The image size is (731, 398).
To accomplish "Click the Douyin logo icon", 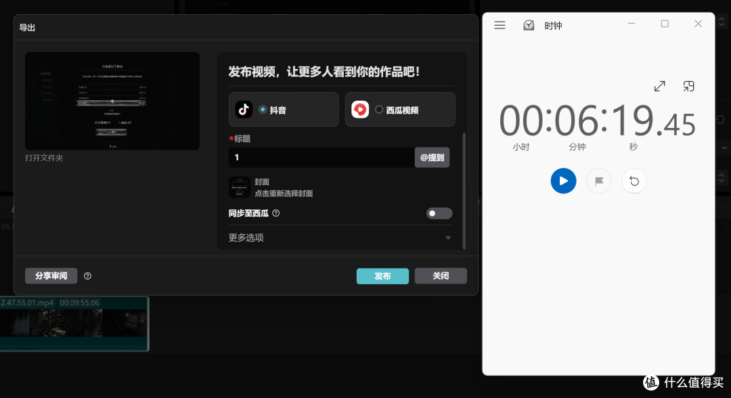I will coord(244,110).
